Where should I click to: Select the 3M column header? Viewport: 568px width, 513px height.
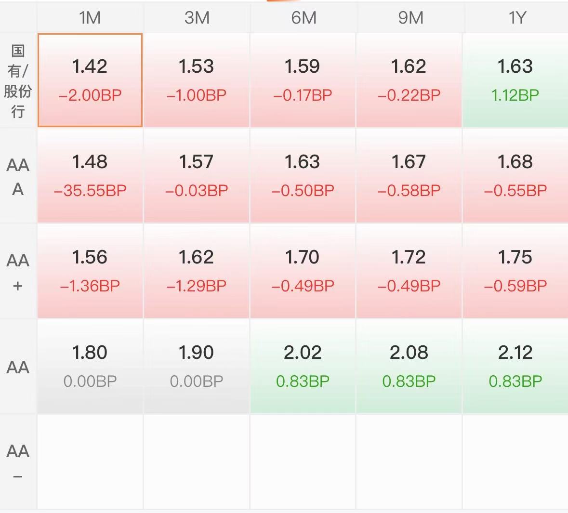197,17
